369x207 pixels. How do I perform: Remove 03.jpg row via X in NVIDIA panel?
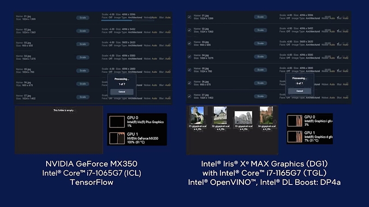tap(169, 44)
